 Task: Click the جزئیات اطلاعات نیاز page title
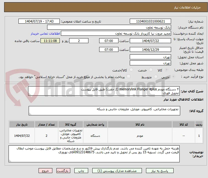pos(187,7)
